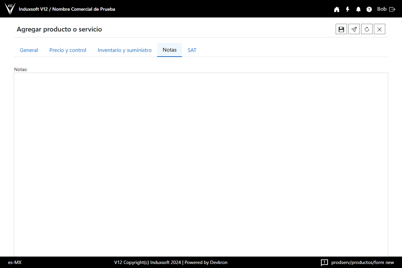This screenshot has height=268, width=402.
Task: Switch to the SAT tab
Action: click(x=192, y=50)
